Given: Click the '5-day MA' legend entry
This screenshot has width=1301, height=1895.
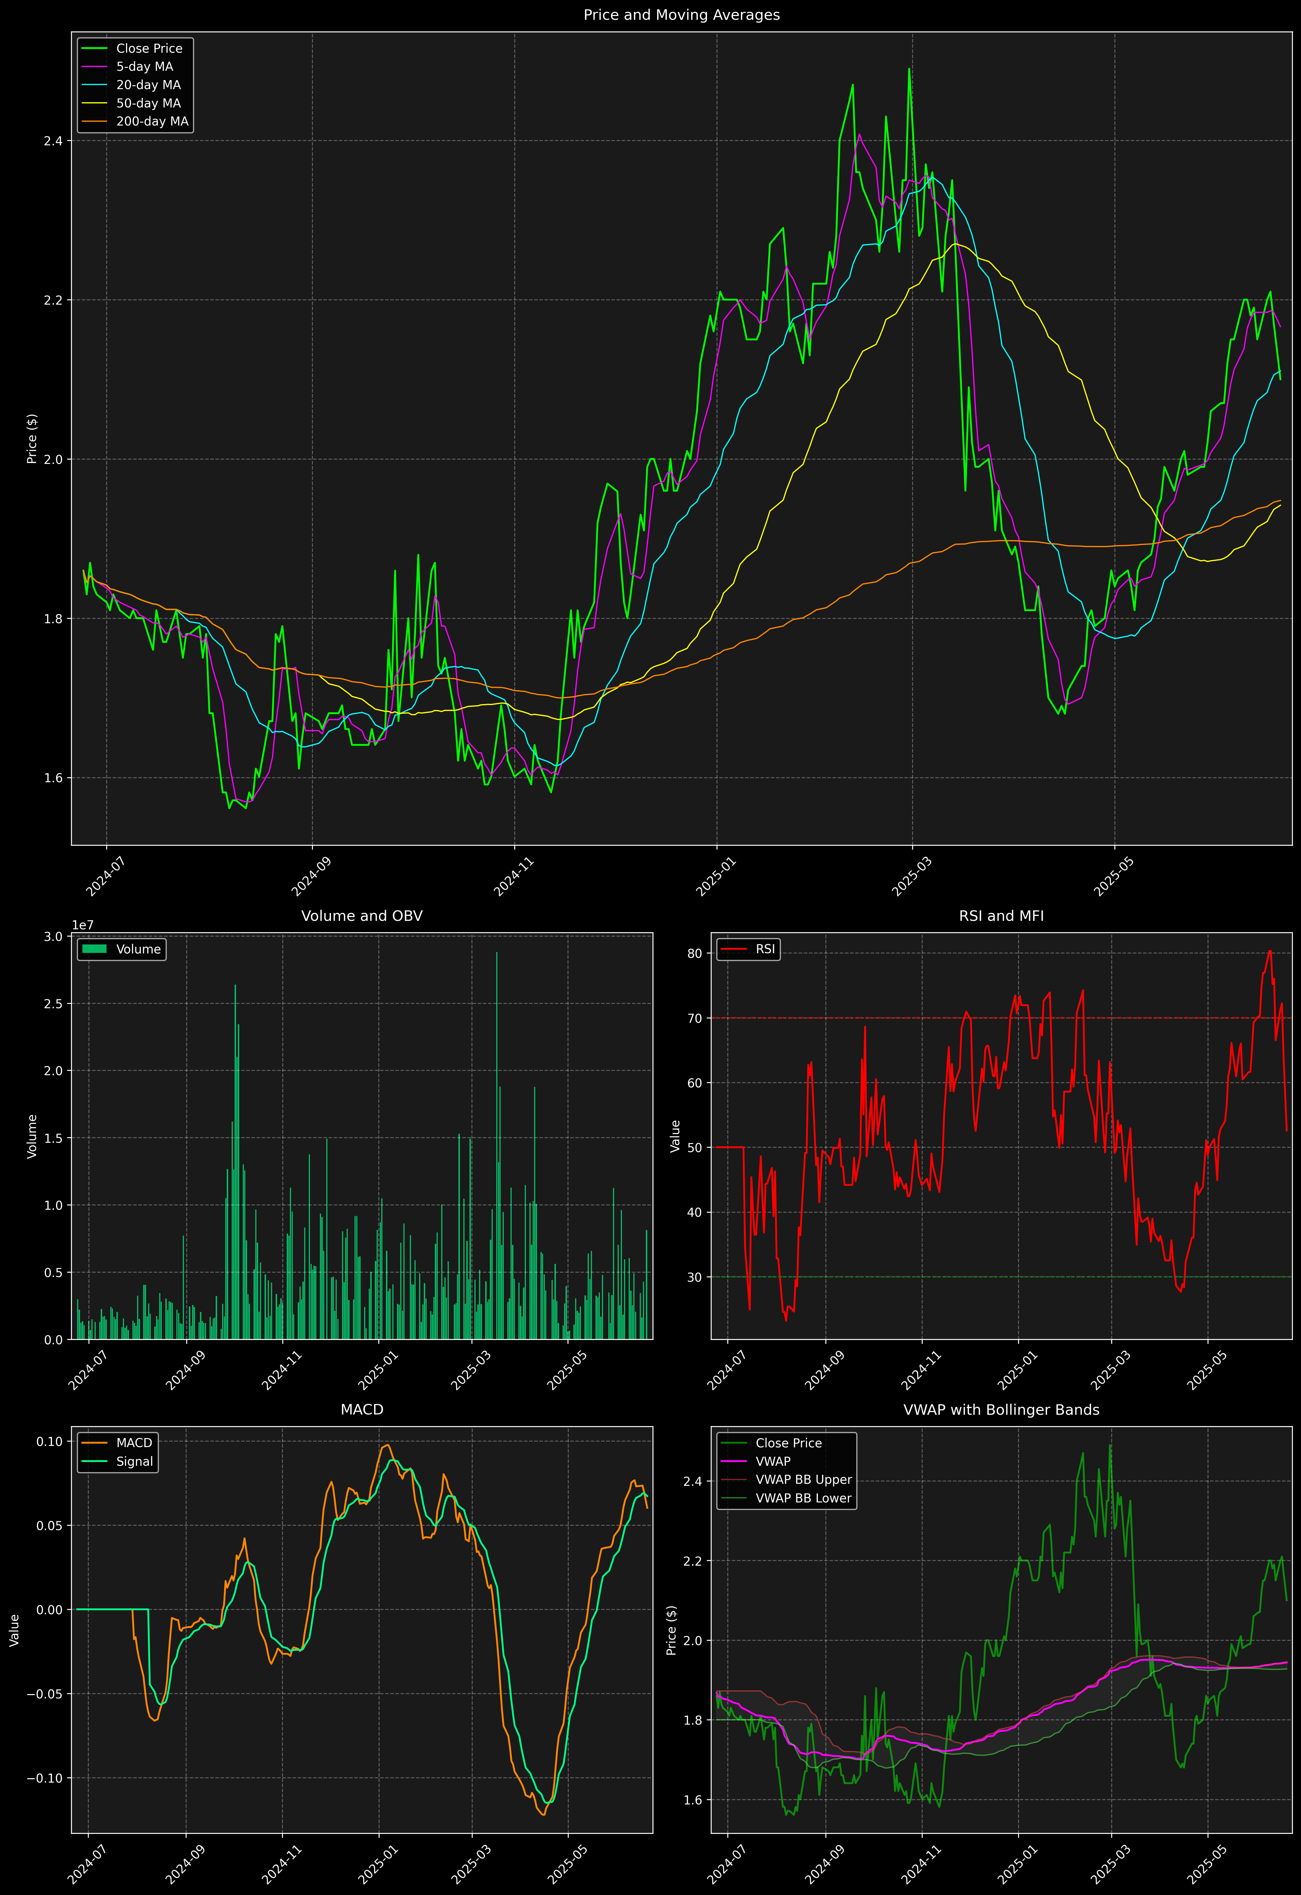Looking at the screenshot, I should pyautogui.click(x=128, y=67).
